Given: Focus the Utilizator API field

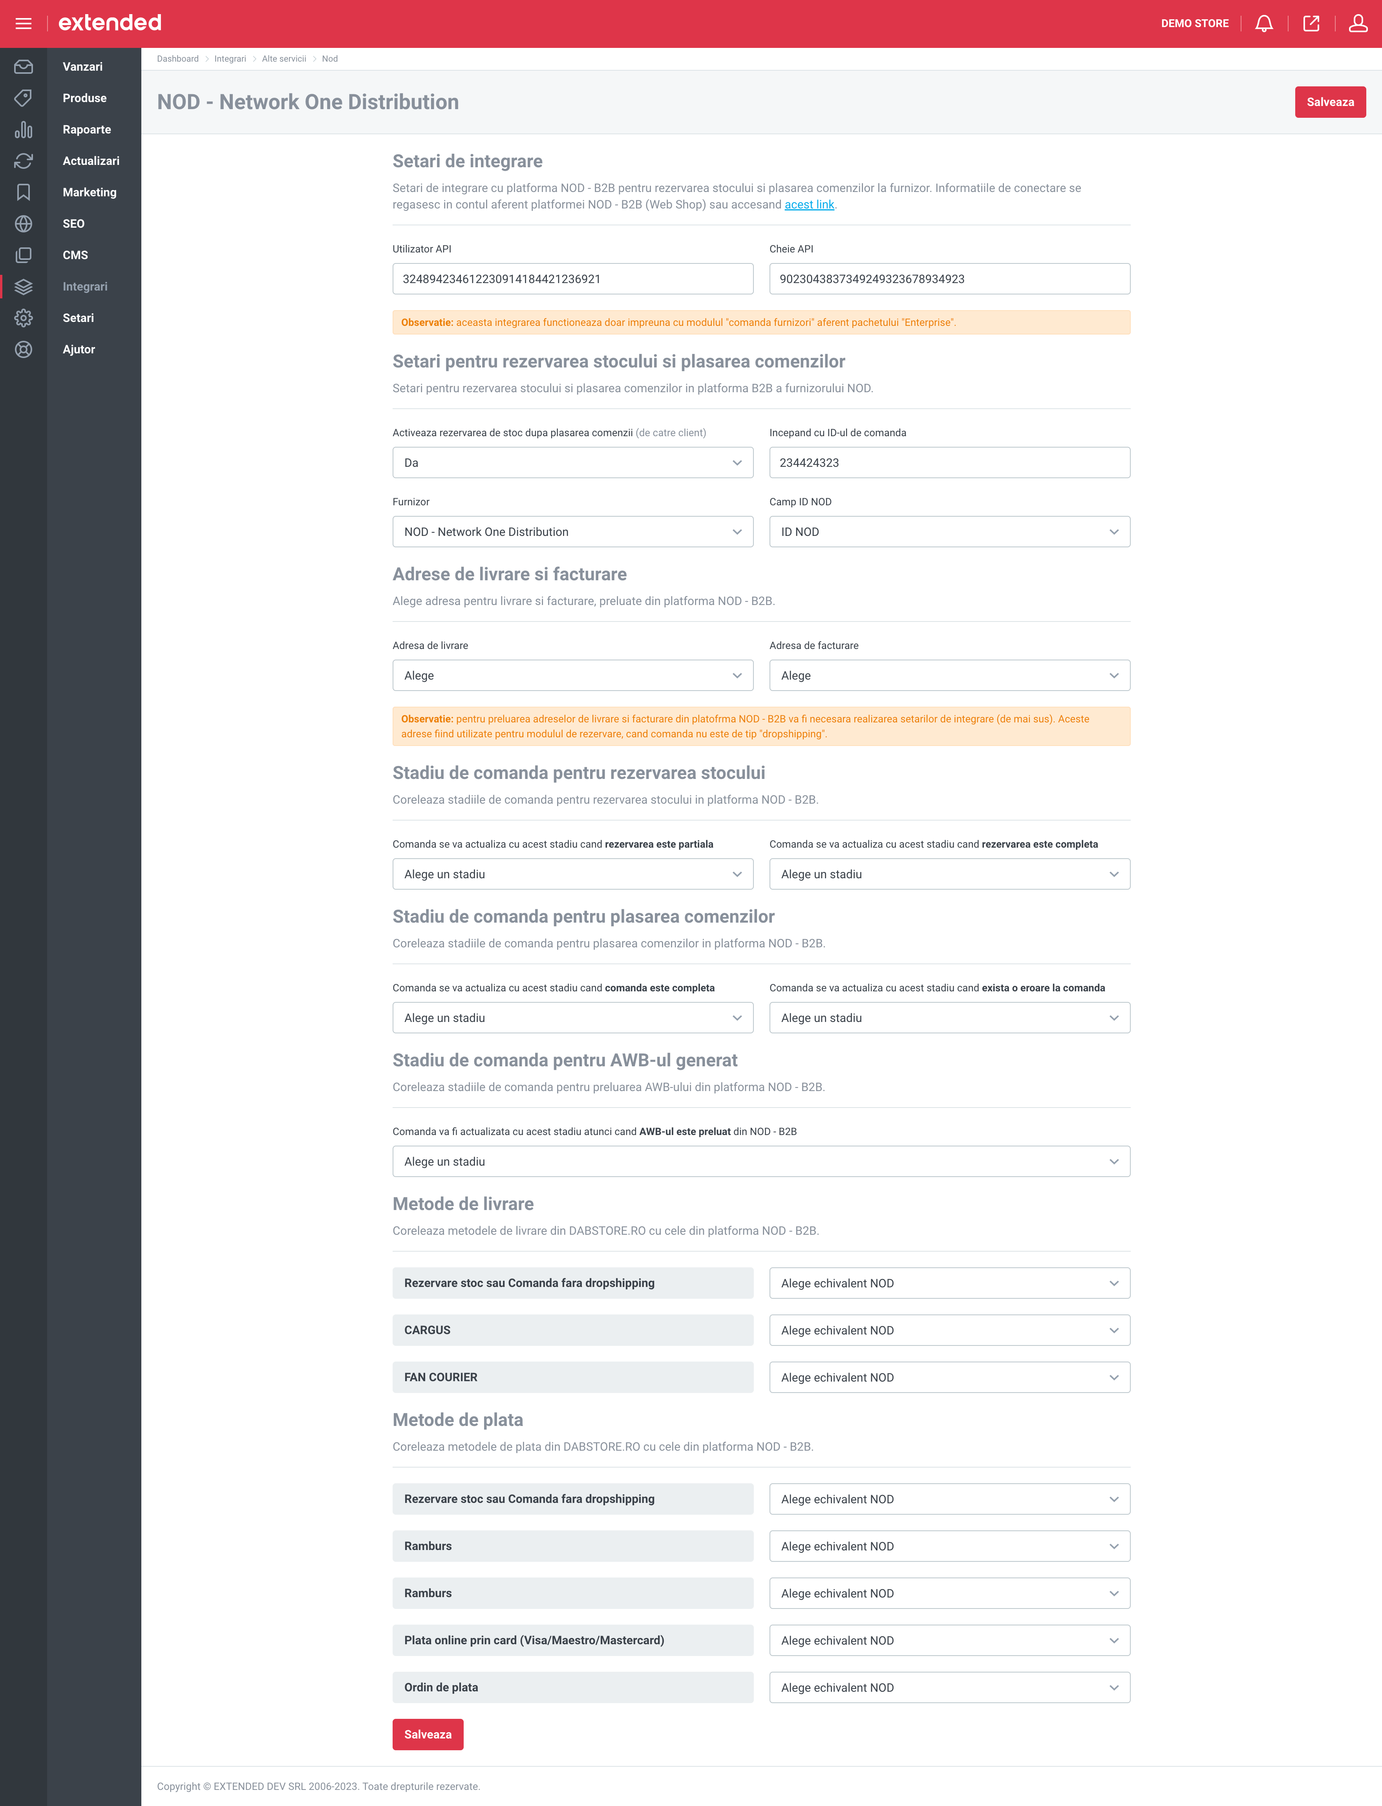Looking at the screenshot, I should pos(572,279).
